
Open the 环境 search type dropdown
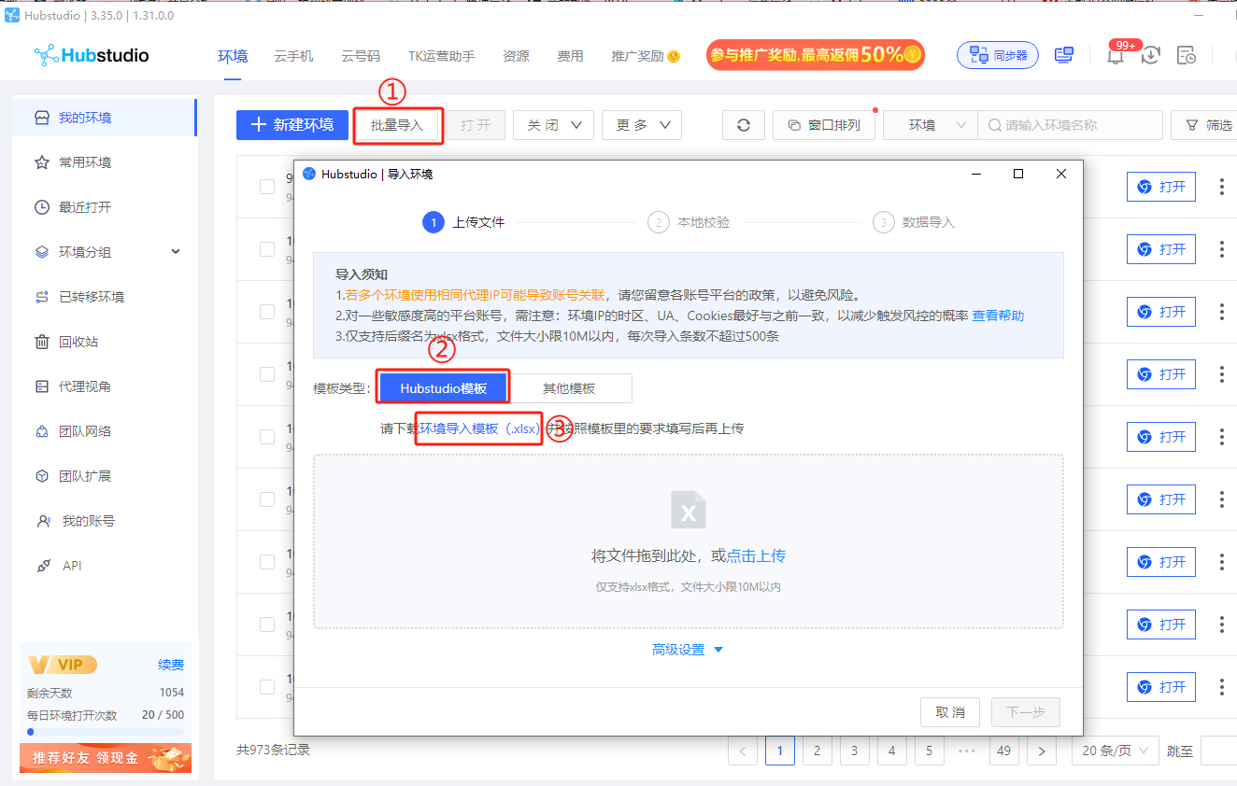coord(931,125)
